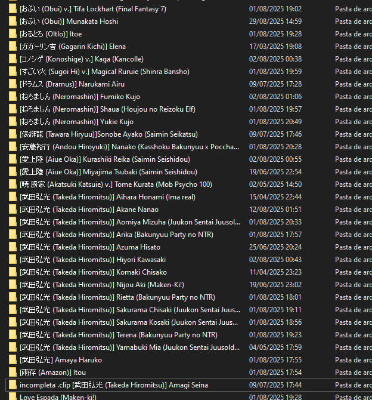Click folder icon beside Azuma Hisato
Screen dimensions: 372x400
click(x=13, y=247)
